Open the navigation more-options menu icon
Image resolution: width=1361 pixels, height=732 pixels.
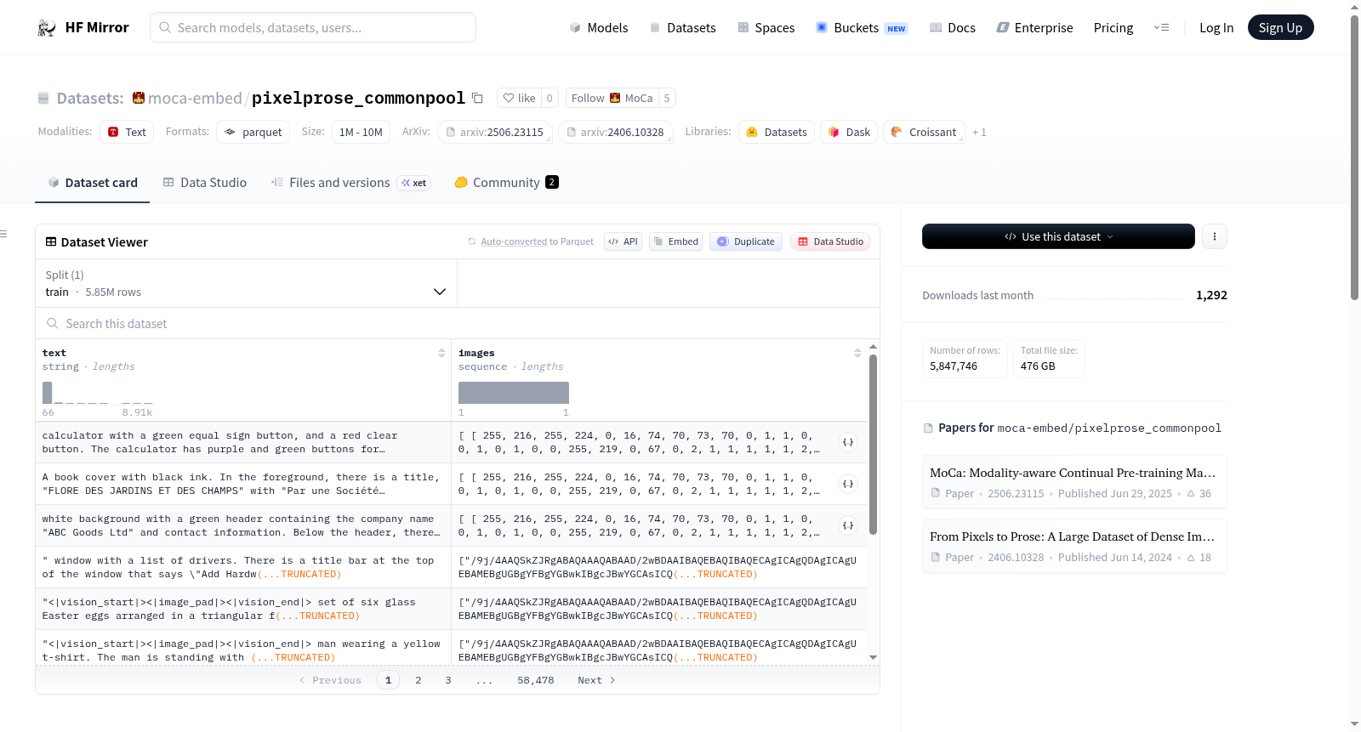1161,28
